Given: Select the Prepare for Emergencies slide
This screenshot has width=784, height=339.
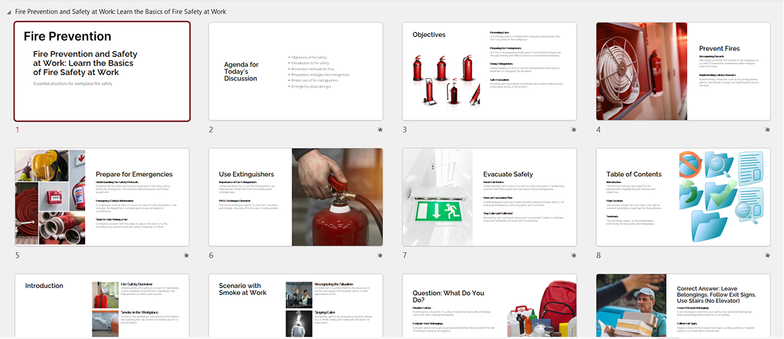Looking at the screenshot, I should pos(102,197).
